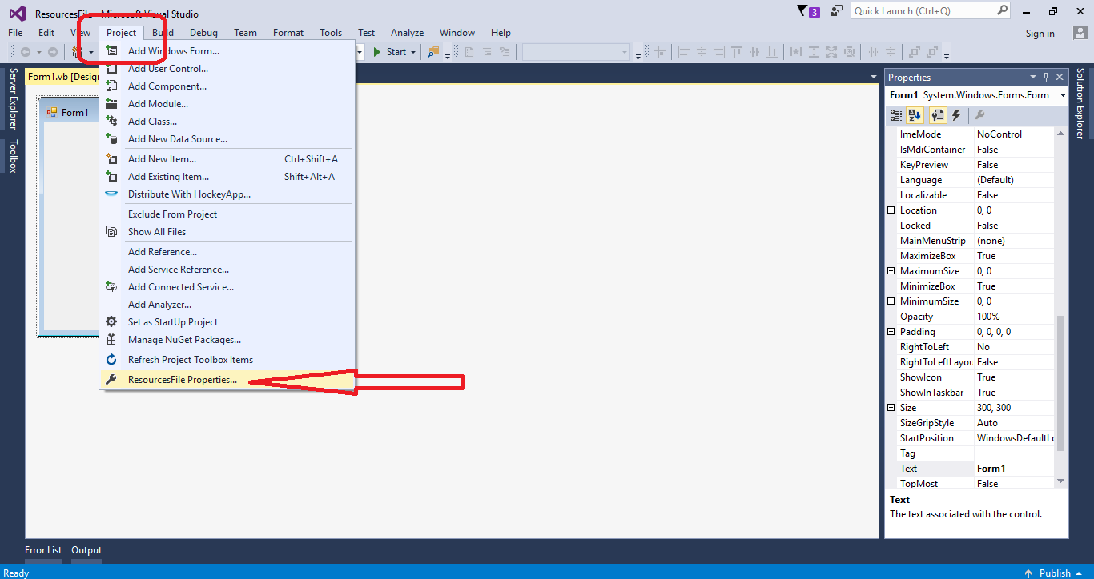The image size is (1094, 579).
Task: Sort Properties alphabetically with A-Z icon
Action: (915, 115)
